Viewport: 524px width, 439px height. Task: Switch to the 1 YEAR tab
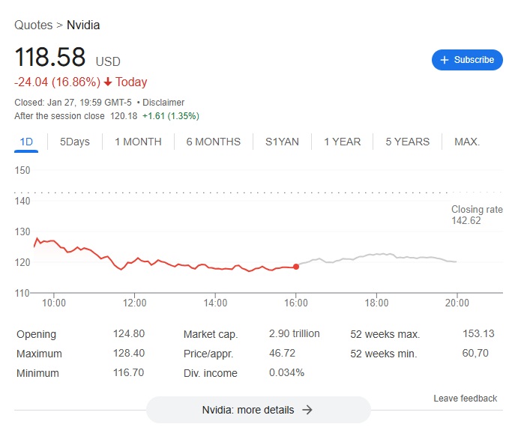coord(342,142)
